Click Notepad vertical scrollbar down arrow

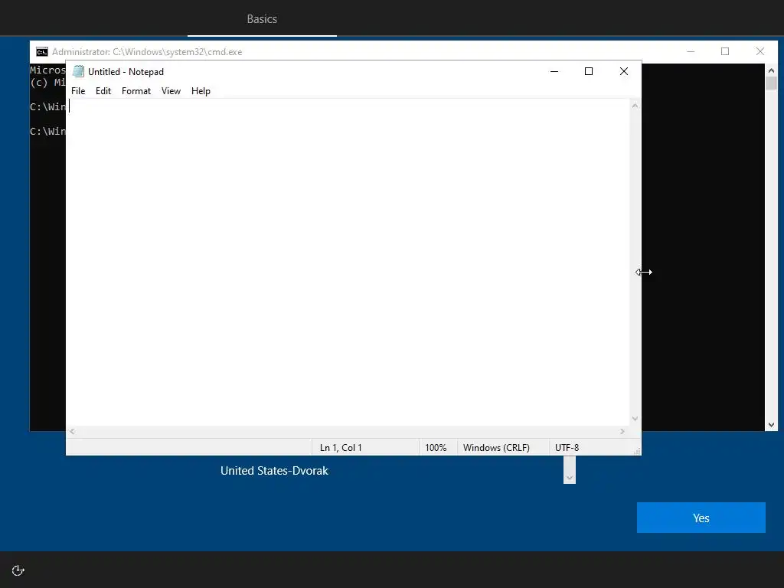pyautogui.click(x=635, y=419)
